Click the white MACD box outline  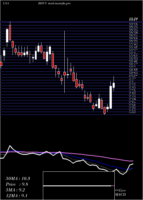79,186
